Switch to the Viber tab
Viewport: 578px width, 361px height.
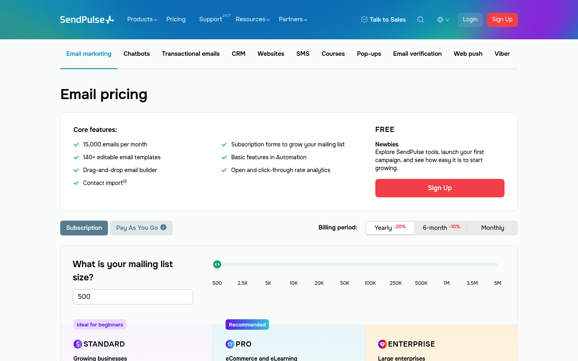(x=502, y=54)
